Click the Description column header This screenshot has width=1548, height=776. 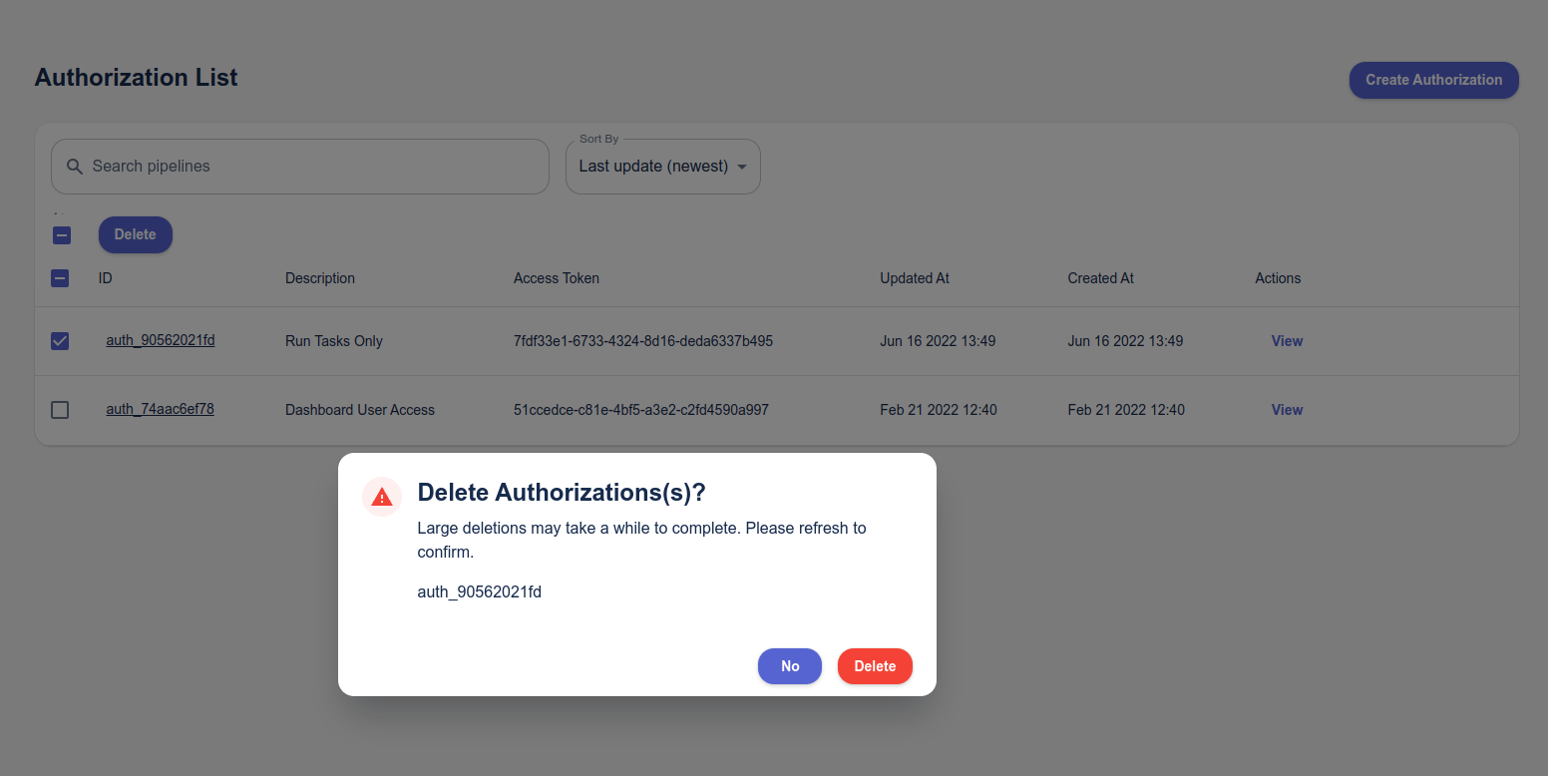320,278
